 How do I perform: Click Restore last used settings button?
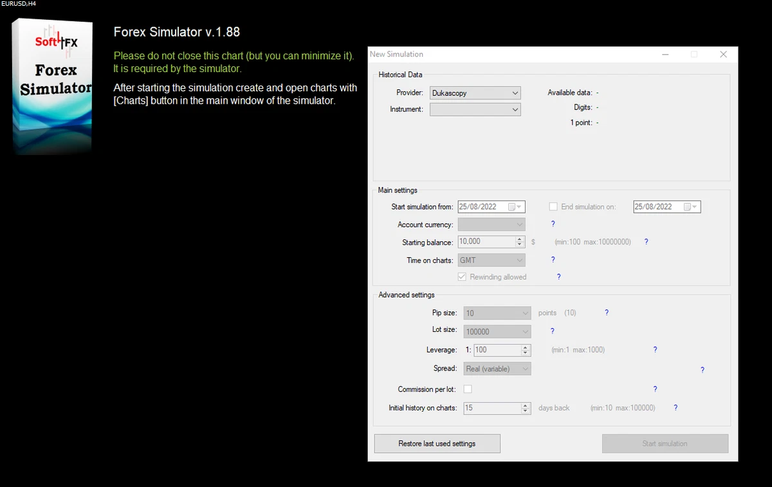437,443
